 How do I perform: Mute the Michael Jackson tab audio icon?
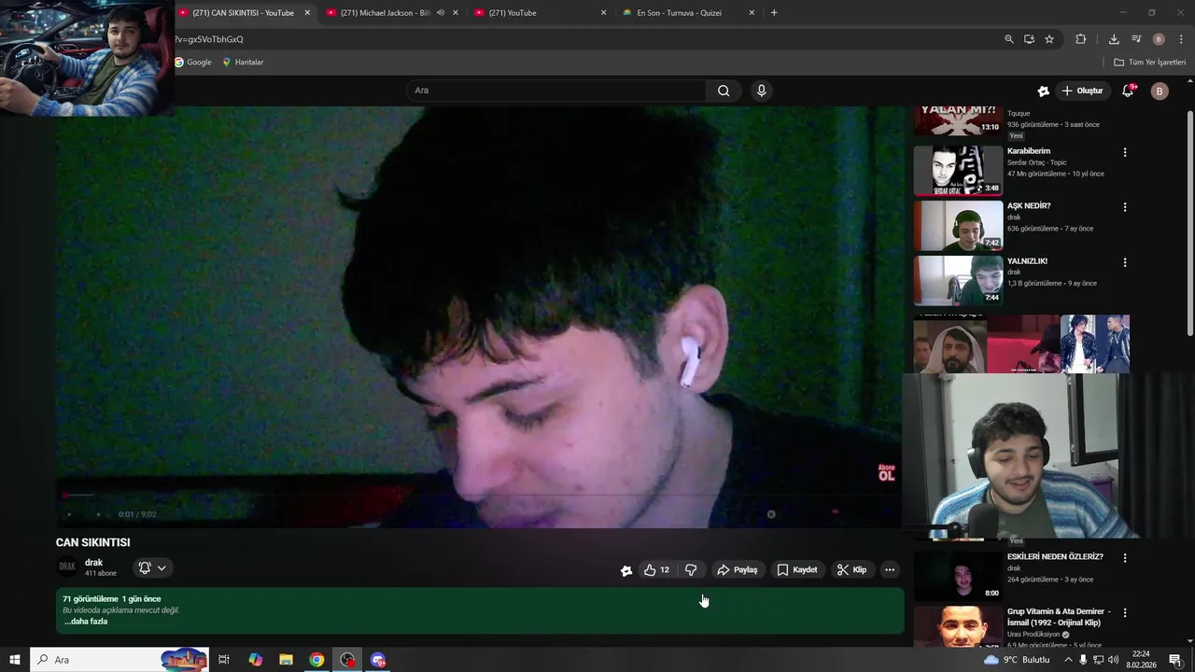[441, 13]
